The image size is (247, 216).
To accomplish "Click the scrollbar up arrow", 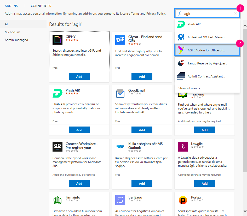I will pyautogui.click(x=245, y=26).
